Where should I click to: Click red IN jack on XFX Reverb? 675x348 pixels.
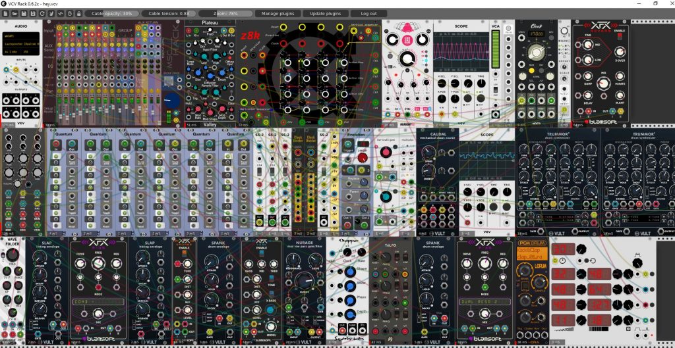pos(587,111)
